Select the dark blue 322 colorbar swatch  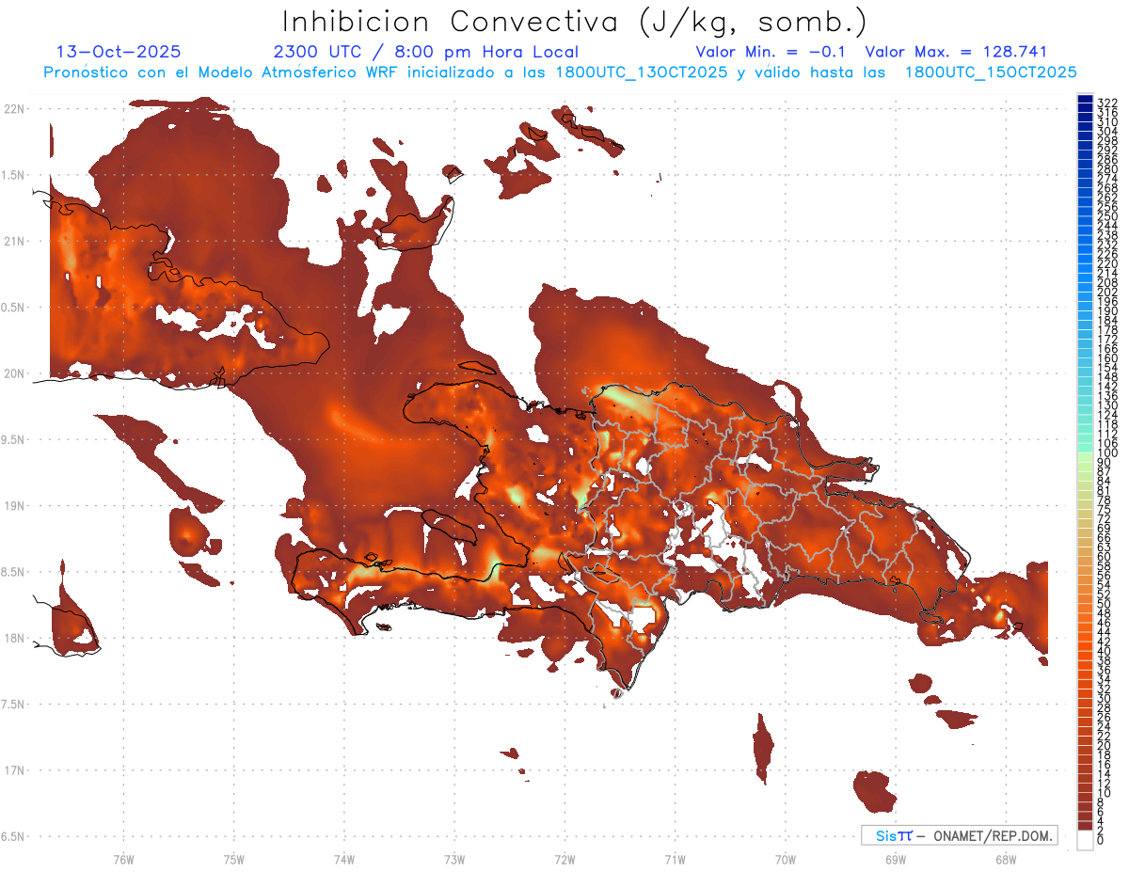pos(1085,99)
